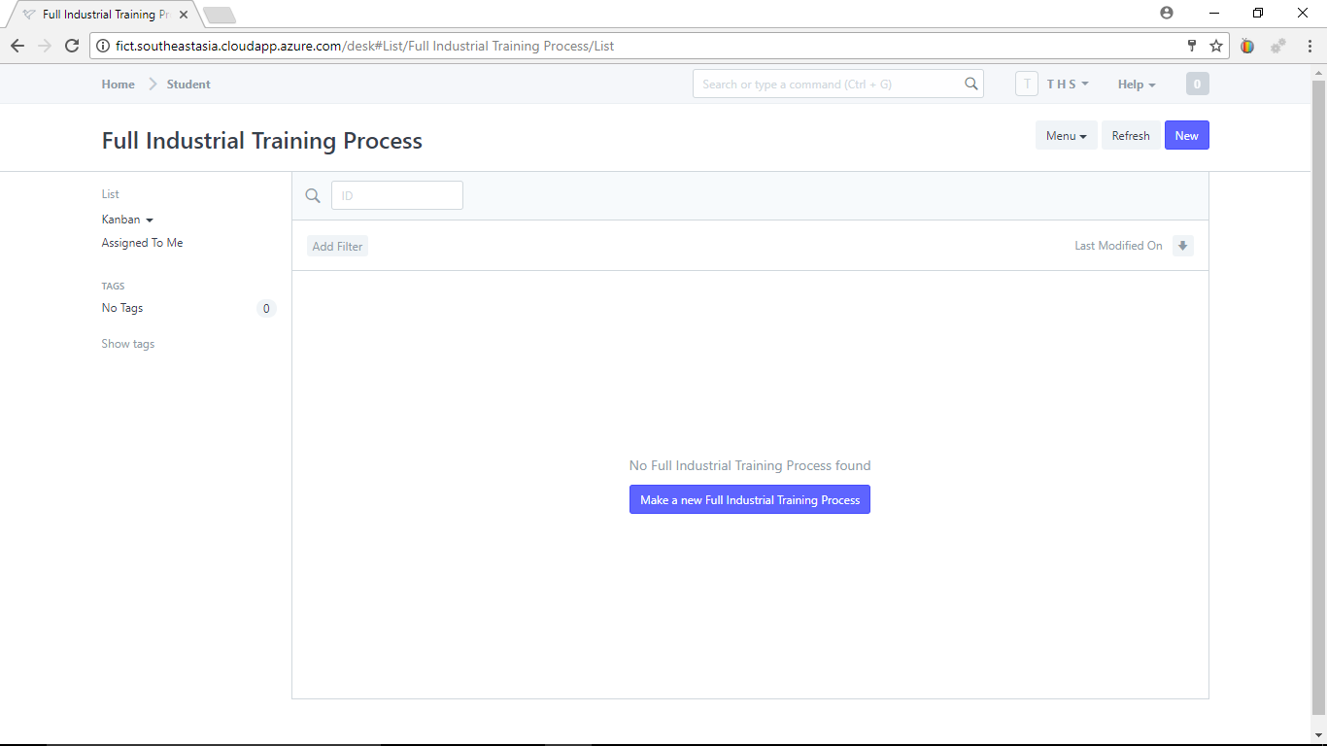The image size is (1327, 746).
Task: Click the page vertical scrollbar
Action: click(1318, 398)
